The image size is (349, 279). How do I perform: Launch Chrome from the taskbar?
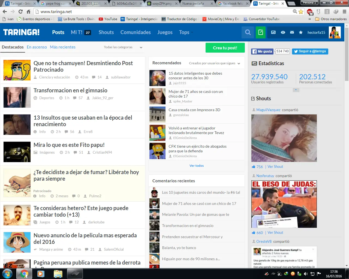point(24,274)
